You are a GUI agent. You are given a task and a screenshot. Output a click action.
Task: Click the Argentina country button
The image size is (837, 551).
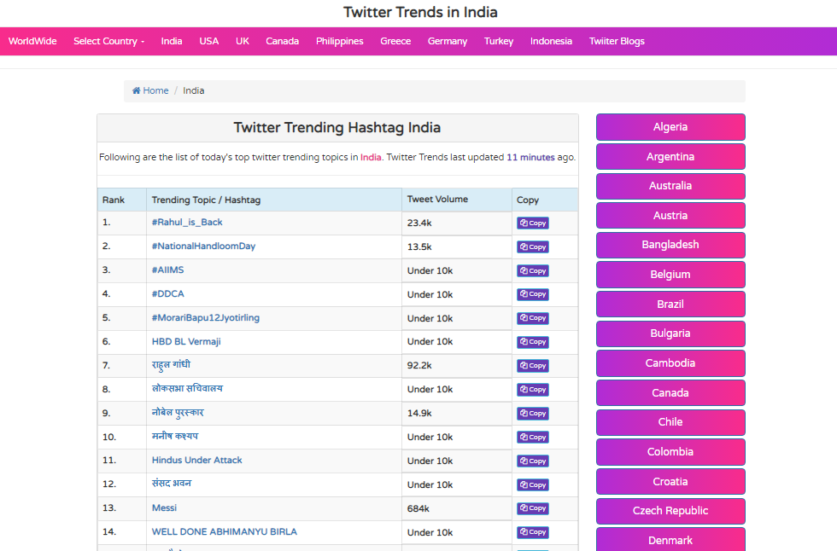coord(670,157)
